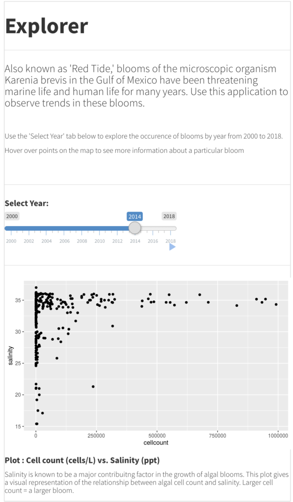Set slider at the 2012 tick
Viewport: 293px width, 502px height.
click(x=117, y=241)
